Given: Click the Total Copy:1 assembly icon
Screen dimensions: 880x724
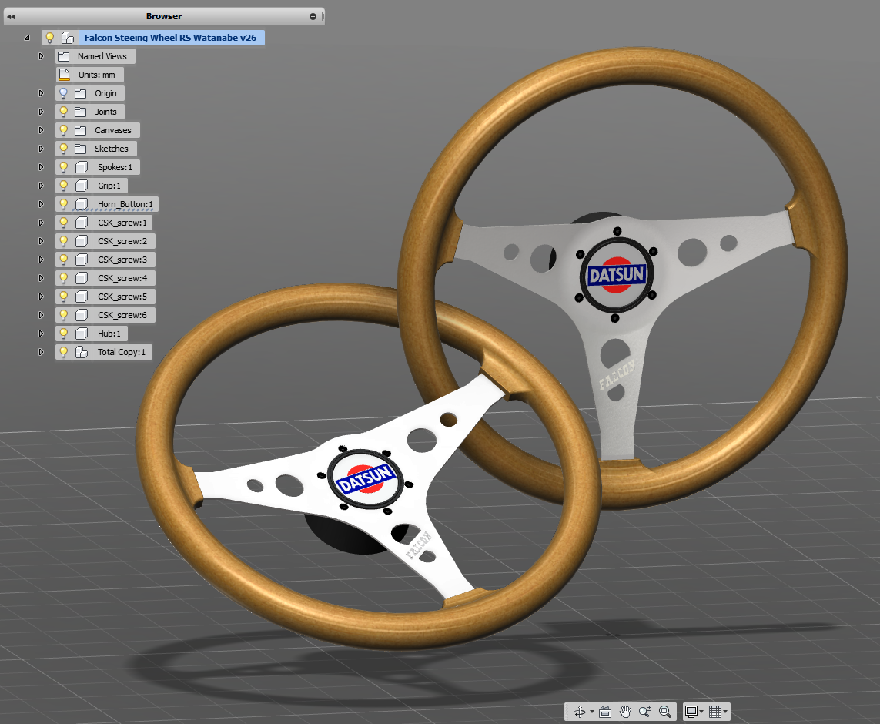Looking at the screenshot, I should pos(82,352).
